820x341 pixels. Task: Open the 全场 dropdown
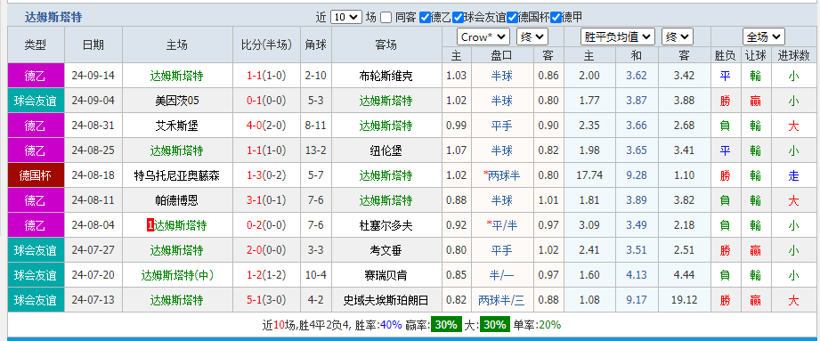764,37
